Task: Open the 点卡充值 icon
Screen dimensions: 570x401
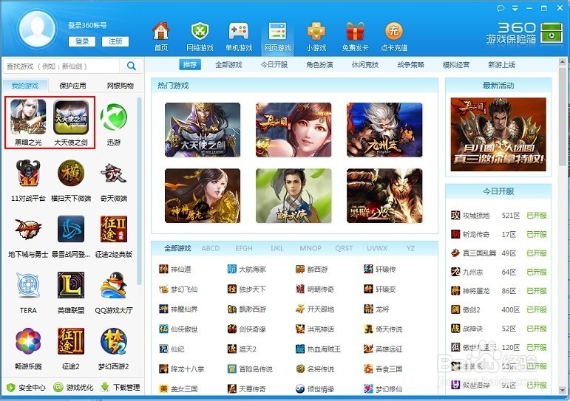Action: [394, 31]
